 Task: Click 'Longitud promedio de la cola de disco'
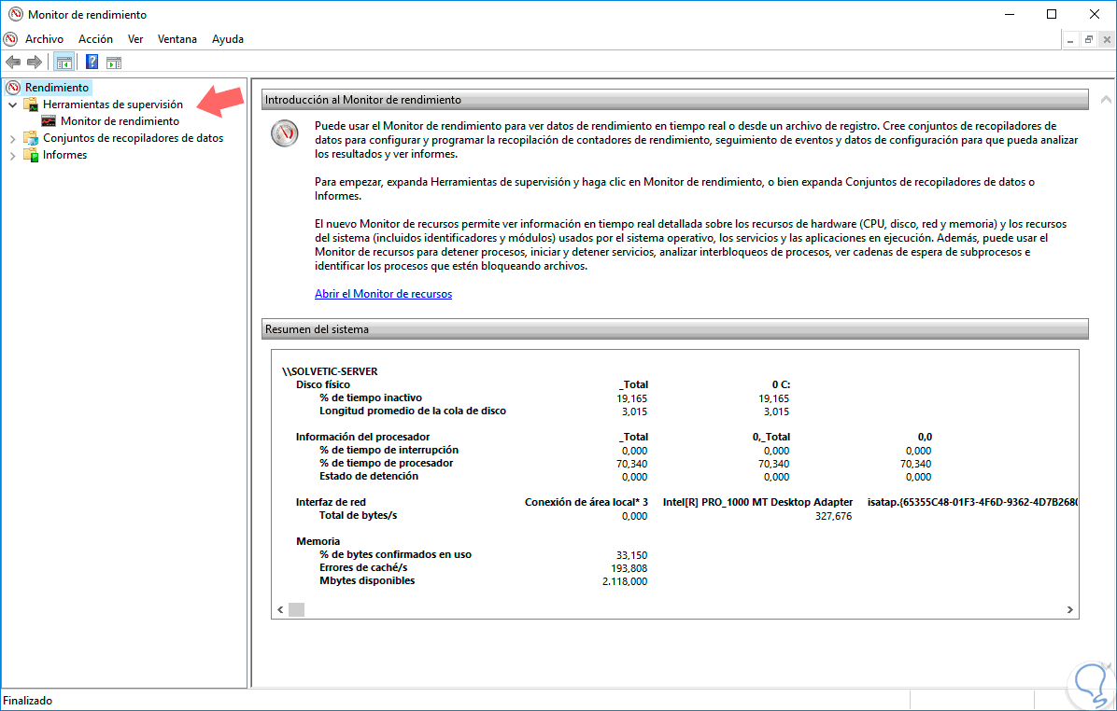tap(413, 411)
